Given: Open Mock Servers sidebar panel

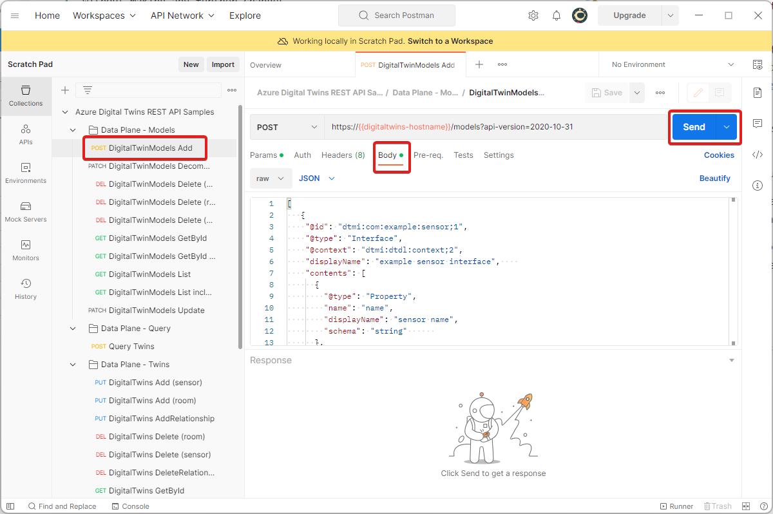Looking at the screenshot, I should [x=26, y=212].
